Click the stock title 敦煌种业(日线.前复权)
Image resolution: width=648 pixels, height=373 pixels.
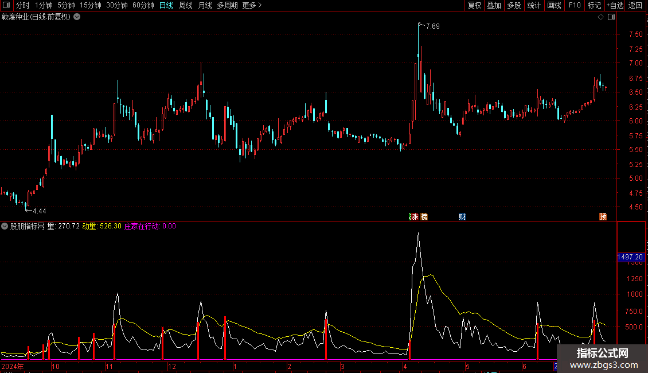click(x=36, y=17)
